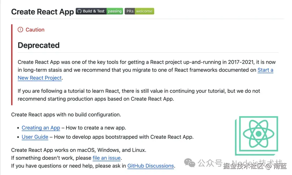292x175 pixels.
Task: Click the 'works on macOS, Windows, and Linux' line
Action: coord(78,150)
